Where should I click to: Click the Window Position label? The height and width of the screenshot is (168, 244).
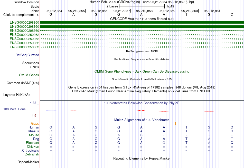pos(27,2)
